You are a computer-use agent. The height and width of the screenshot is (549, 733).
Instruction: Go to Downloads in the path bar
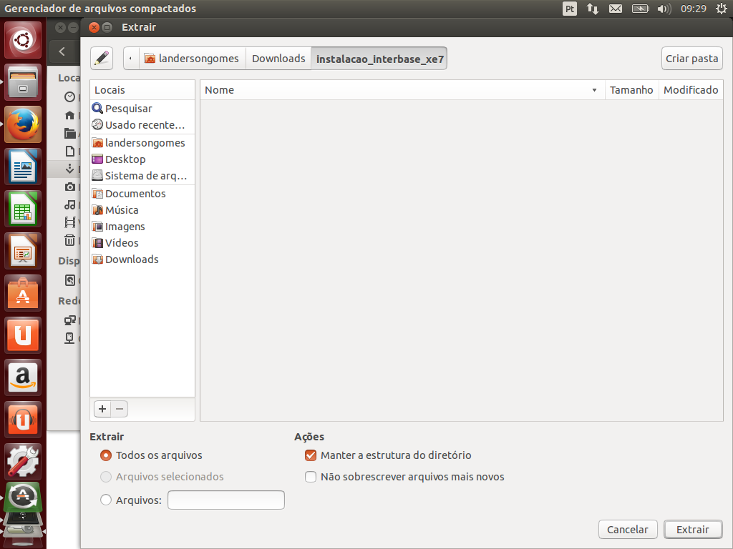[x=278, y=59]
